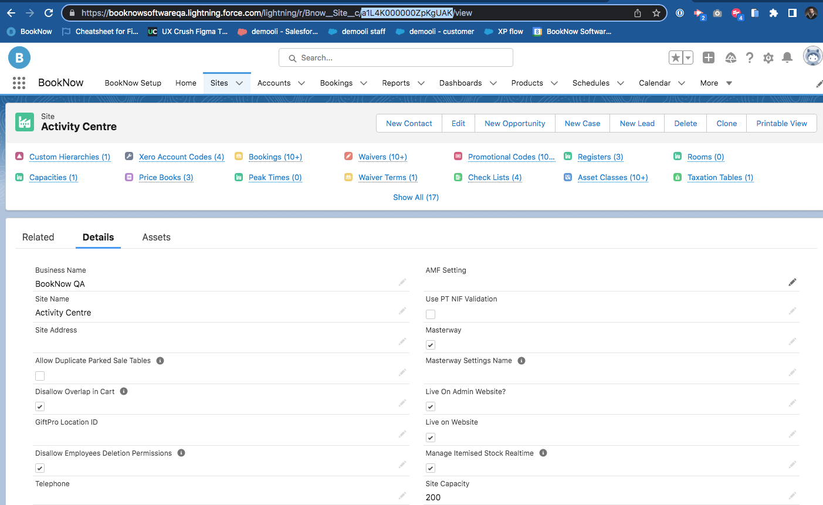823x505 pixels.
Task: Bookmark this page with the star icon
Action: (x=656, y=13)
